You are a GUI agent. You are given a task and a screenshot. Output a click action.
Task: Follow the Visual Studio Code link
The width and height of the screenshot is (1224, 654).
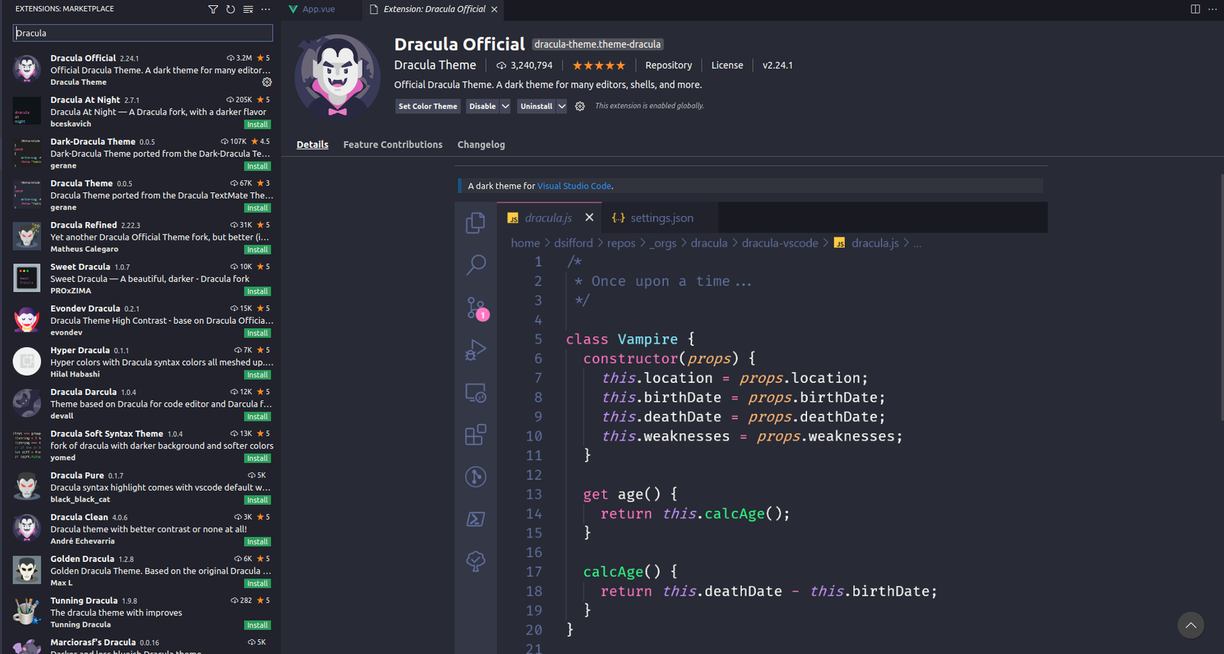click(x=574, y=186)
